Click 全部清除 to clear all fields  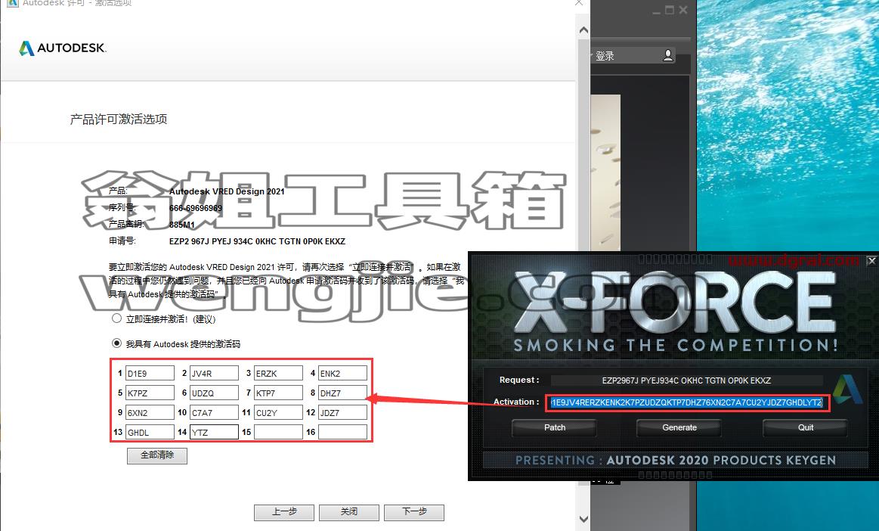(x=157, y=455)
